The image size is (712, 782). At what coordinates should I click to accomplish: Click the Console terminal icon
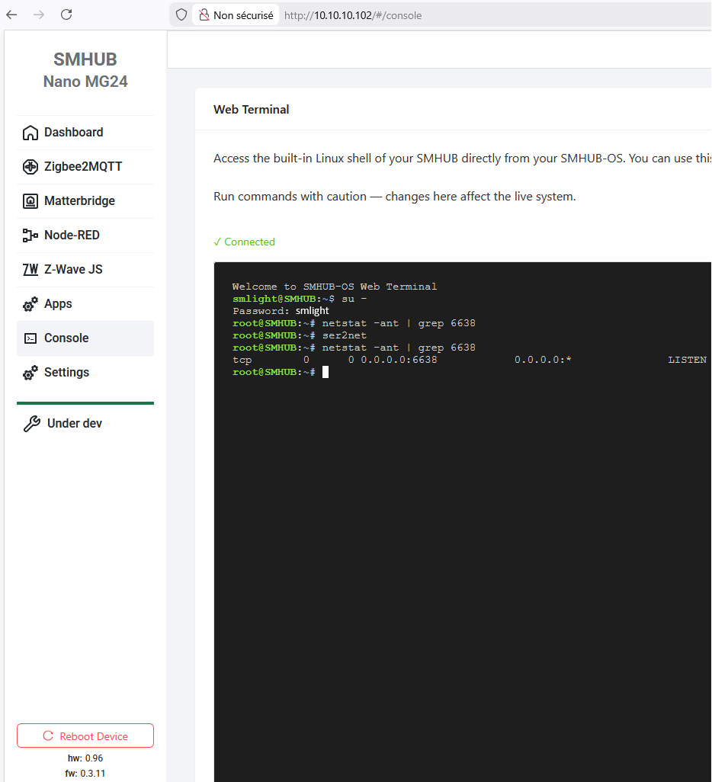[x=30, y=338]
